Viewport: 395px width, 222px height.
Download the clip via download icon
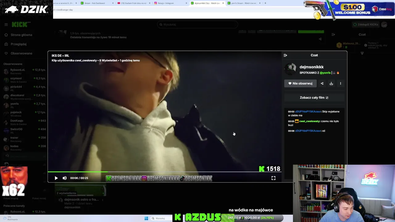point(331,83)
